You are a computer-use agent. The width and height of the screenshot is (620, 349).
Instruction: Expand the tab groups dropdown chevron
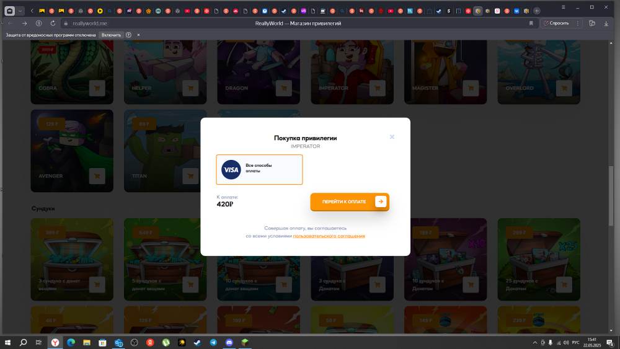[x=20, y=11]
